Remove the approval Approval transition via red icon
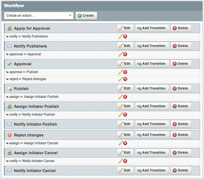204x179 pixels. click(x=125, y=54)
